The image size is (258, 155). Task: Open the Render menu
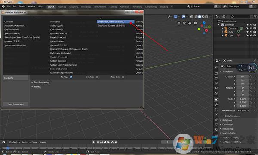tap(22, 6)
